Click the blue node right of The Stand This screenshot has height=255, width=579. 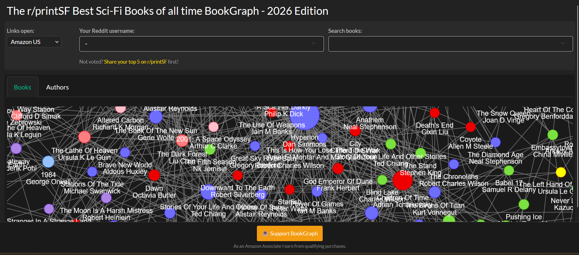click(454, 164)
